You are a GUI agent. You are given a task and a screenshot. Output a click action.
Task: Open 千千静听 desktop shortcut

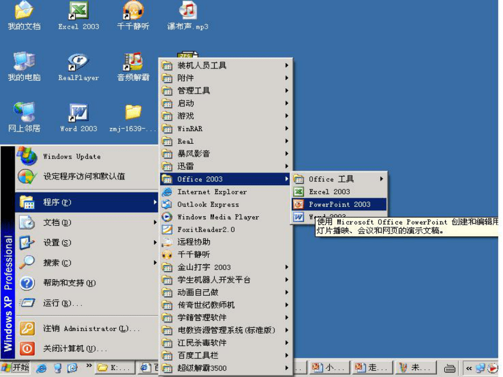133,15
